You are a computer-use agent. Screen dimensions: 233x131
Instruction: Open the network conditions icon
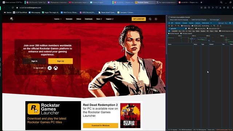214,26
